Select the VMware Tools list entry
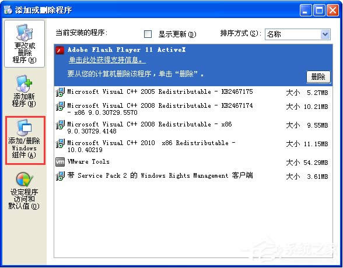343x268 pixels. [194, 162]
